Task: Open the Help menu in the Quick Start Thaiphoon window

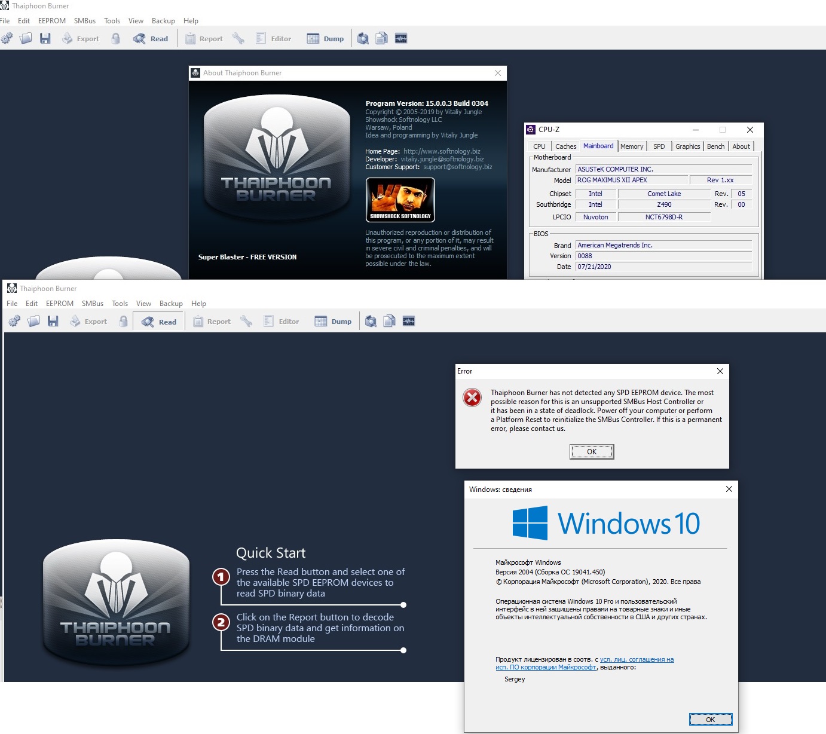Action: point(198,304)
